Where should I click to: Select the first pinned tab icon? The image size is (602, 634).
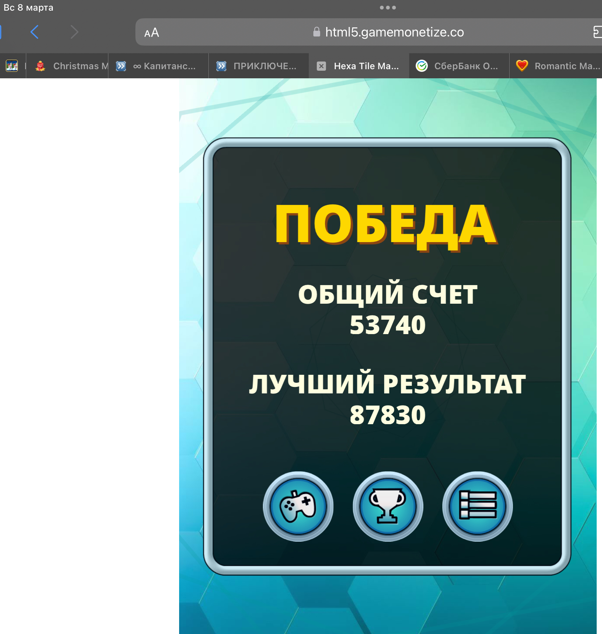click(x=12, y=66)
